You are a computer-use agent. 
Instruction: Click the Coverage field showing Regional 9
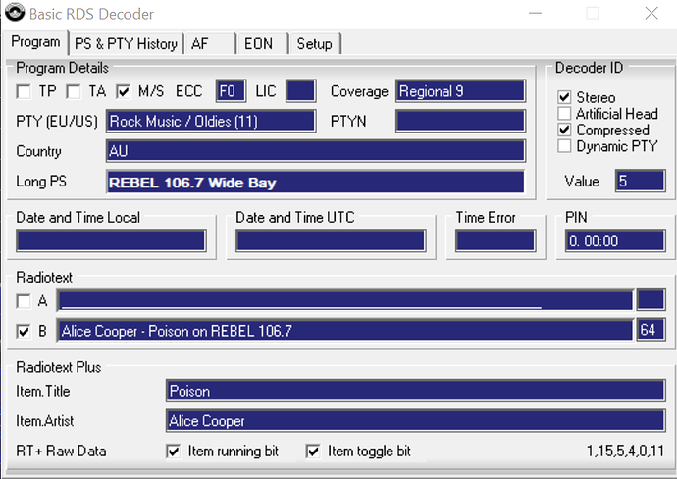tap(460, 92)
